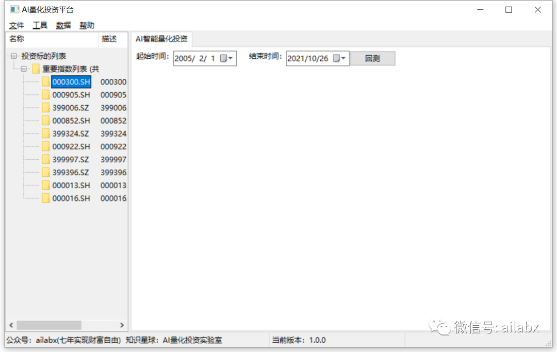Click the folder icon beside 000300.SH
This screenshot has height=352, width=557.
pos(46,81)
